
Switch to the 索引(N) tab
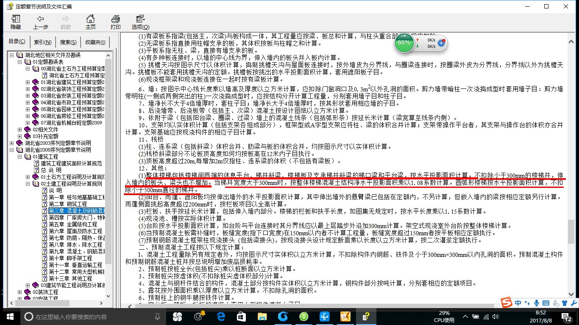point(43,42)
